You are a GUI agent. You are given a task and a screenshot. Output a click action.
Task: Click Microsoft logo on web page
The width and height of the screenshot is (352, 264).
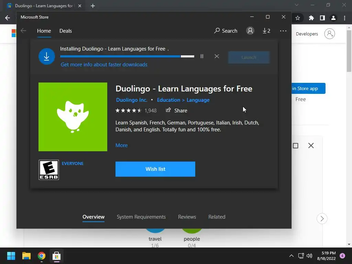pos(14,33)
